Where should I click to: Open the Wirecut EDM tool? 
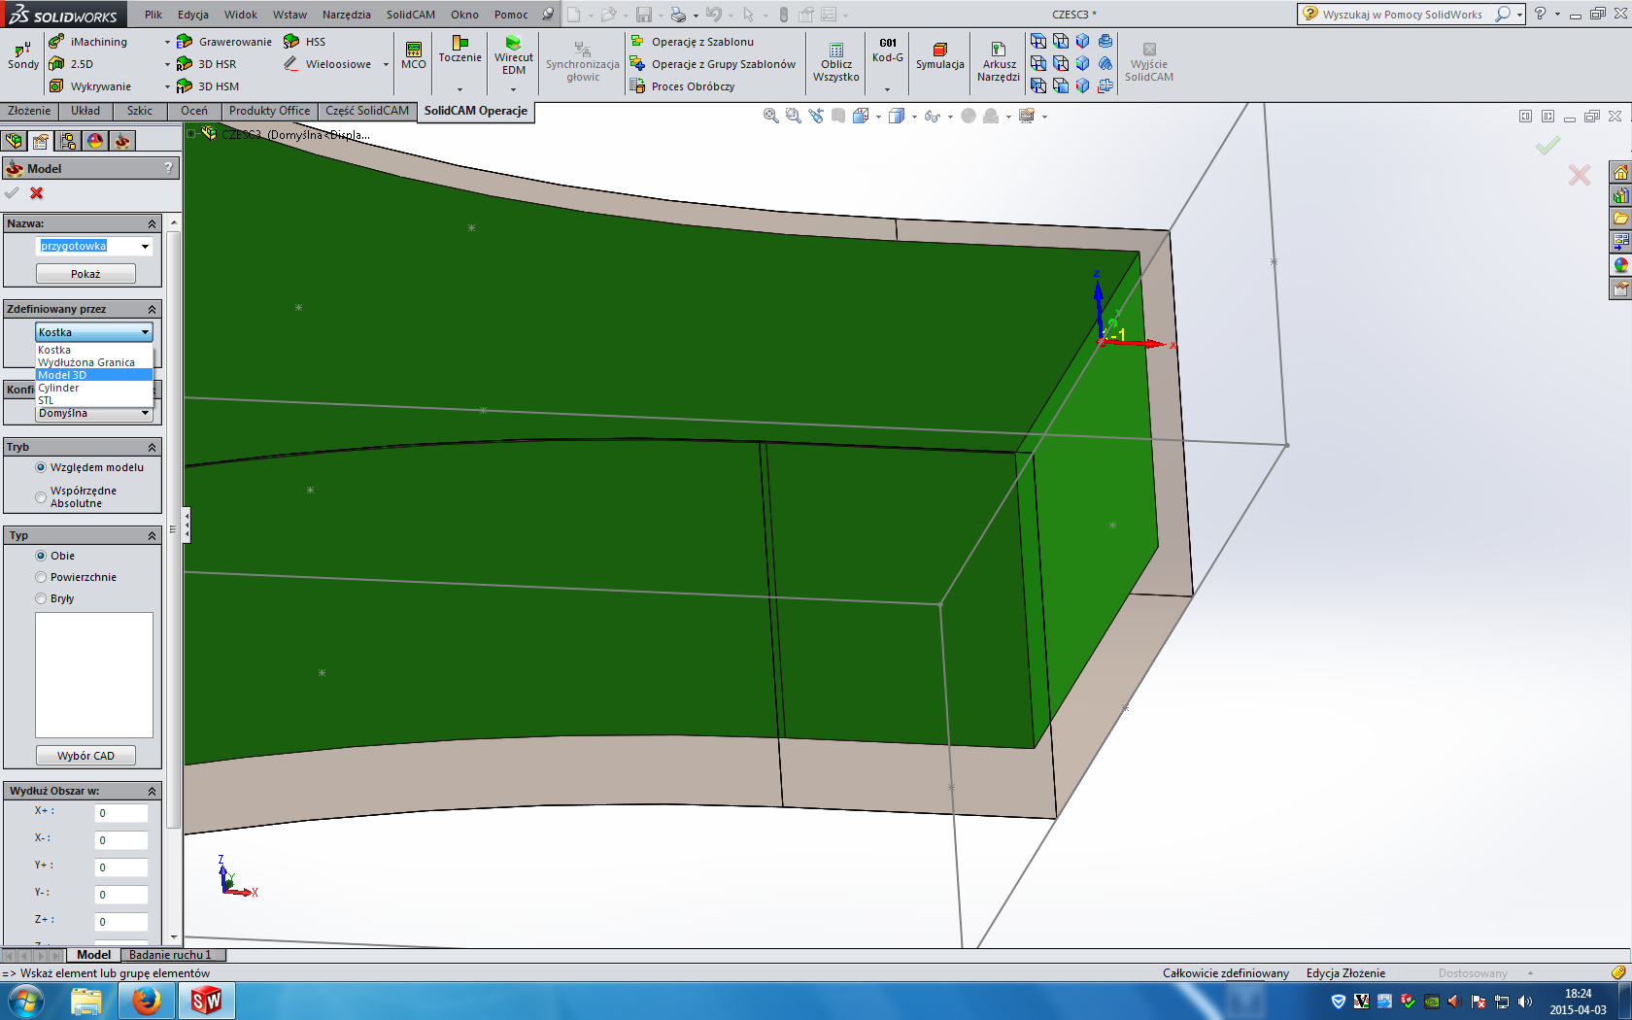click(x=514, y=55)
